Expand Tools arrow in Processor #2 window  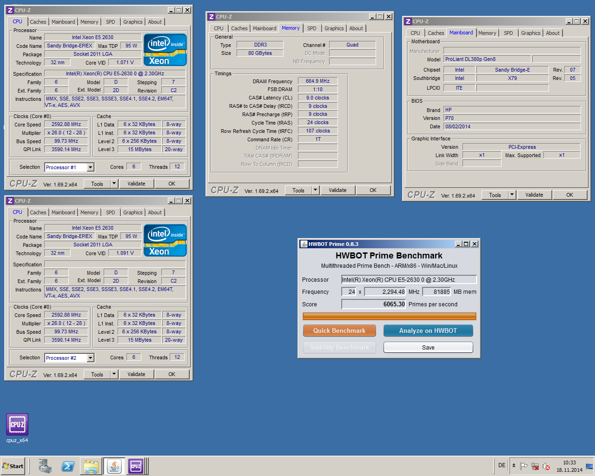(x=114, y=374)
